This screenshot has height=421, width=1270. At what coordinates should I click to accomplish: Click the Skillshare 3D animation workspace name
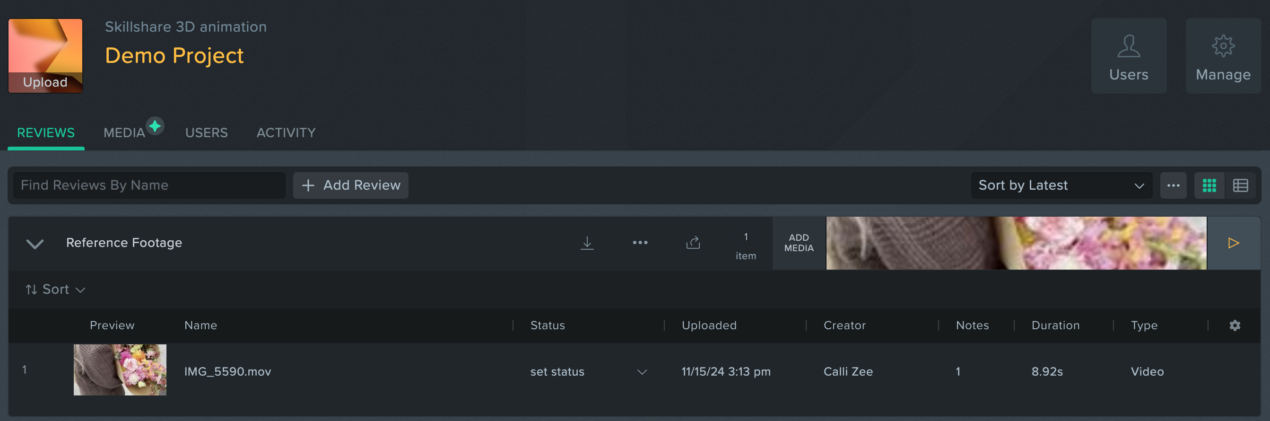point(186,26)
